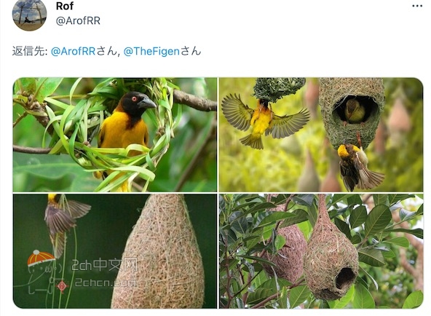Follow the @ArofRR mention in reply line
The height and width of the screenshot is (316, 431).
tap(73, 52)
